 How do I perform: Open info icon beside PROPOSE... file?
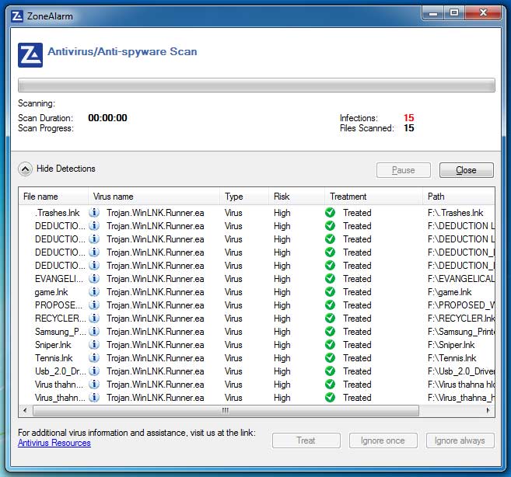point(94,305)
